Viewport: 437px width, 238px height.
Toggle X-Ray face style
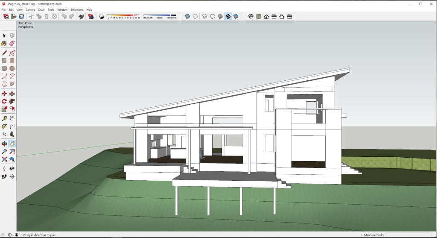188,17
